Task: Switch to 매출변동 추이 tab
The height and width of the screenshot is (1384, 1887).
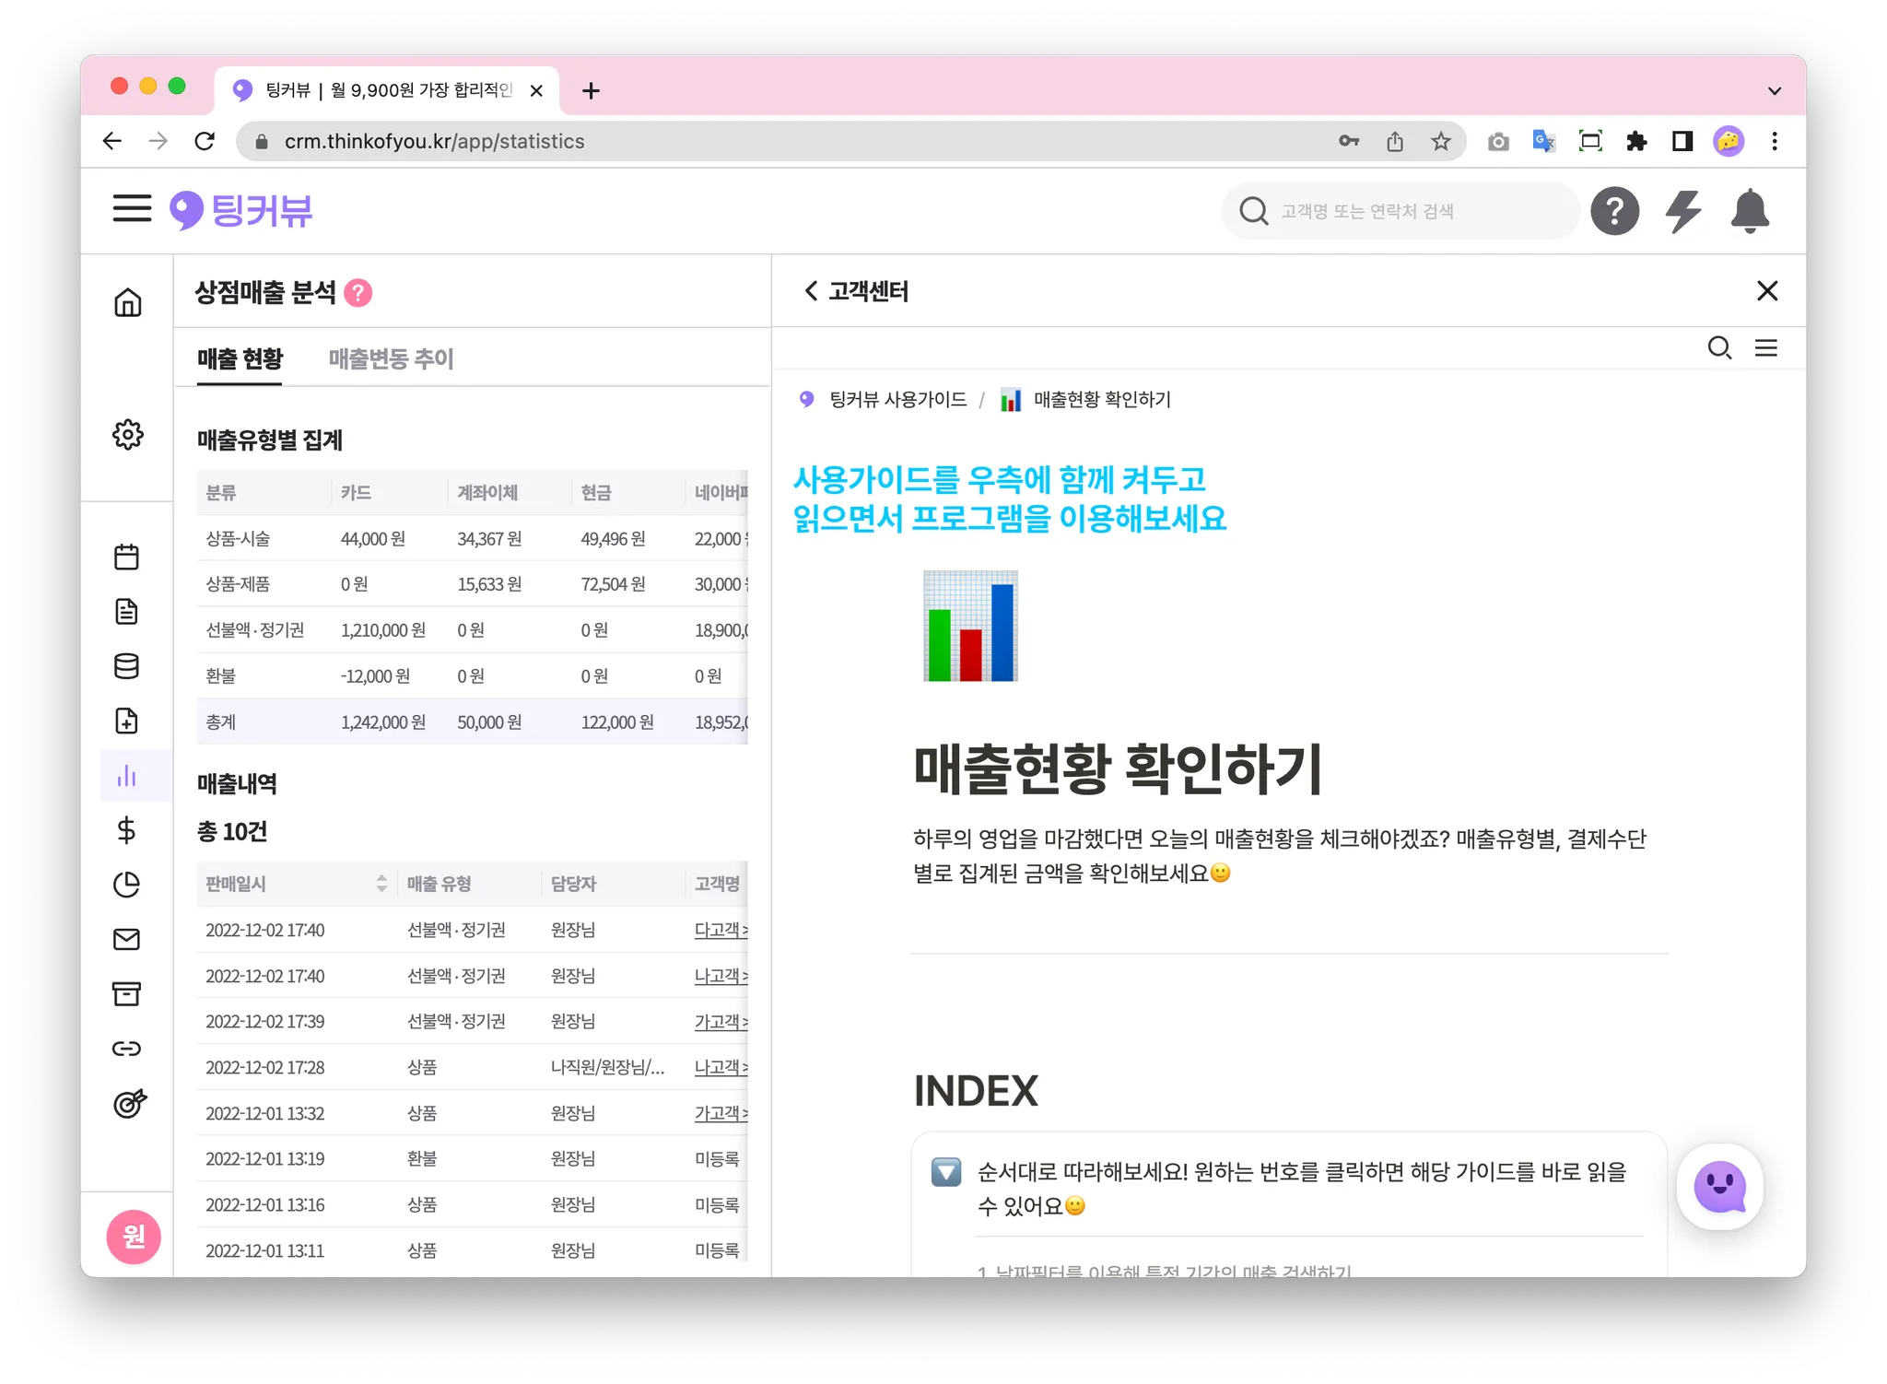Action: 391,358
